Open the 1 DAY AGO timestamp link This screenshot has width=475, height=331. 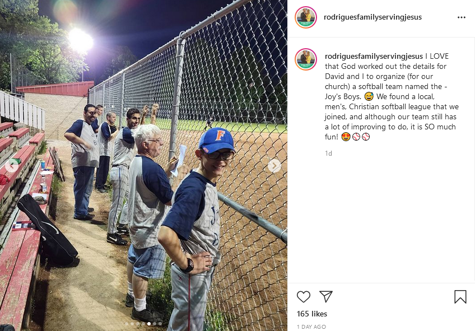point(311,327)
